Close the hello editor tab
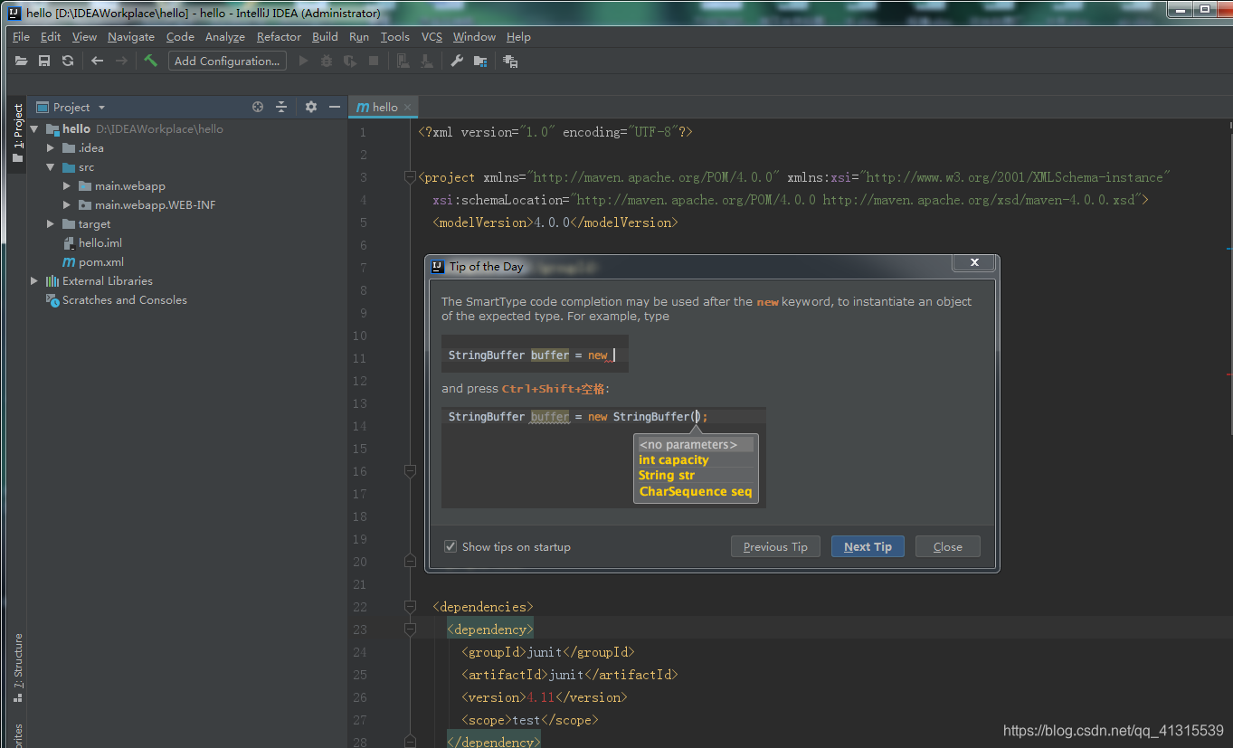 pyautogui.click(x=407, y=107)
